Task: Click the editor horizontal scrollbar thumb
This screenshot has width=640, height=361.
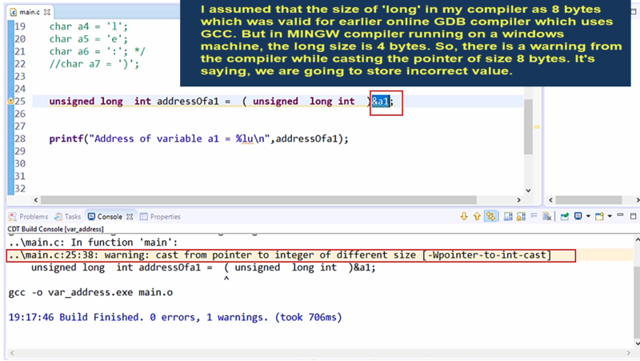Action: pos(258,199)
